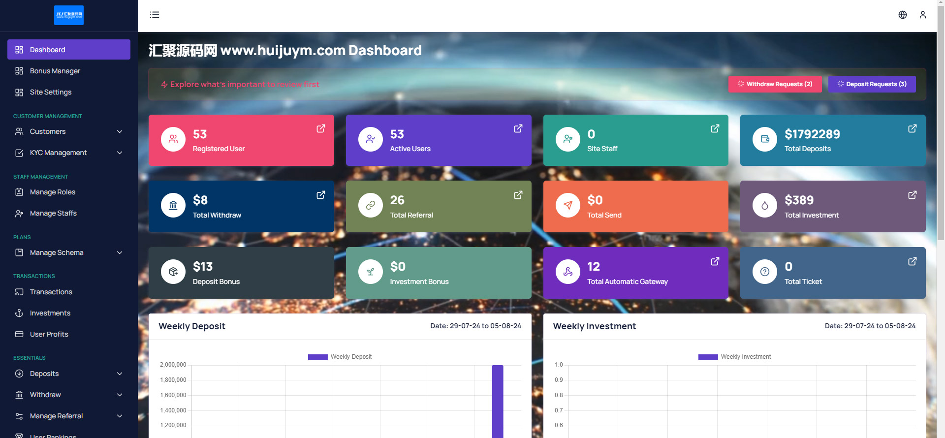Click the Deposit Bonus package icon

click(173, 272)
